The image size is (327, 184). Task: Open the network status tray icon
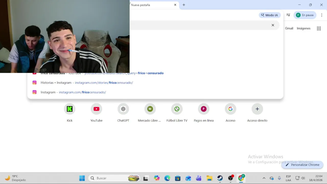tap(297, 178)
